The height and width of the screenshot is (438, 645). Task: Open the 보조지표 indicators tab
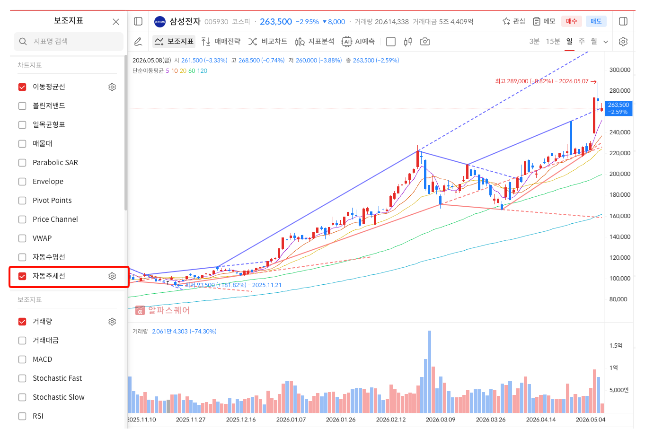click(x=174, y=42)
